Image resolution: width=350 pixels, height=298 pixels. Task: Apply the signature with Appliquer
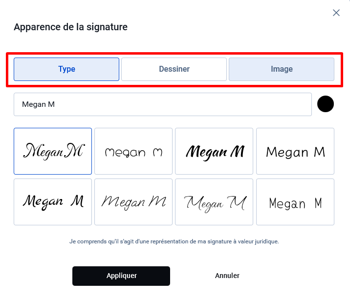point(121,276)
